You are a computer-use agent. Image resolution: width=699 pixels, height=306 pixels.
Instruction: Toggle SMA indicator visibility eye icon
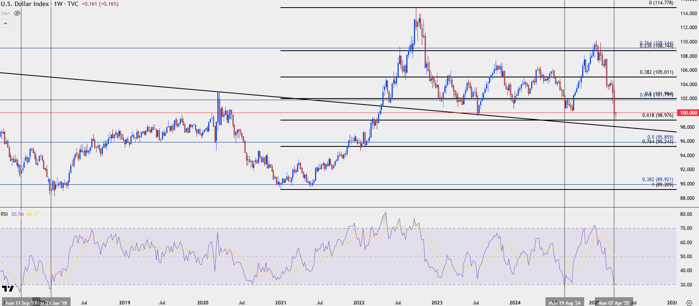pos(17,13)
